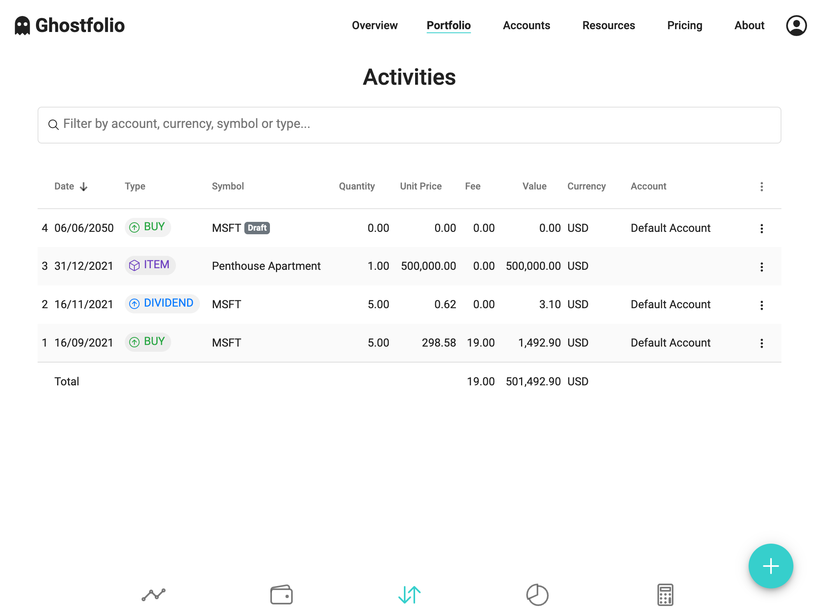The height and width of the screenshot is (614, 819).
Task: Open the Pricing page from top navigation
Action: 685,25
